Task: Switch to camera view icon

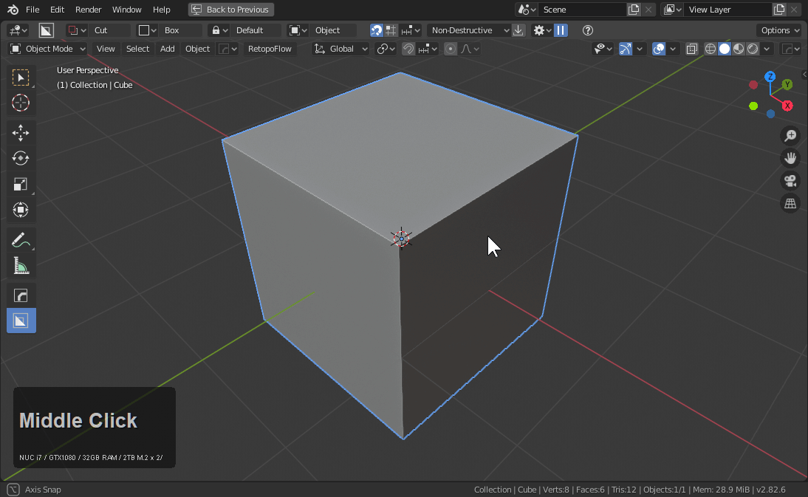Action: (x=790, y=181)
